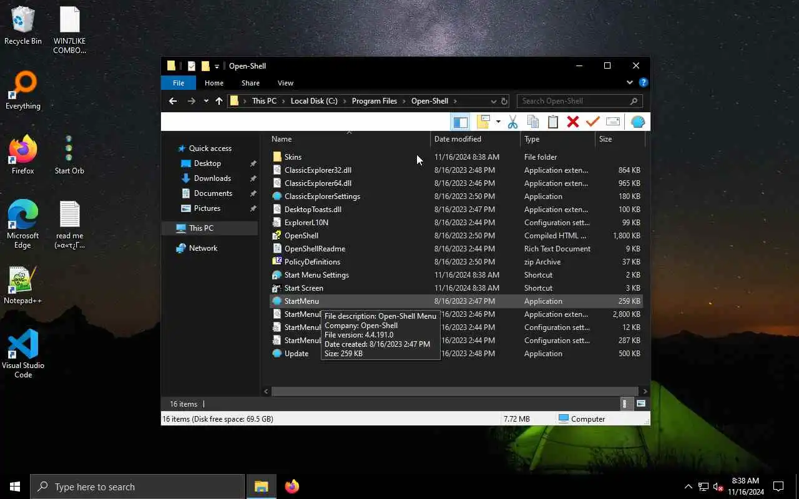Click the Back navigation arrow
799x499 pixels.
click(173, 101)
